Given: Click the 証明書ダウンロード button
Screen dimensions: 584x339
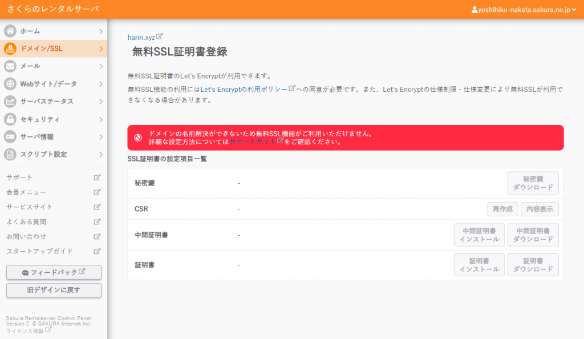Looking at the screenshot, I should [x=533, y=265].
